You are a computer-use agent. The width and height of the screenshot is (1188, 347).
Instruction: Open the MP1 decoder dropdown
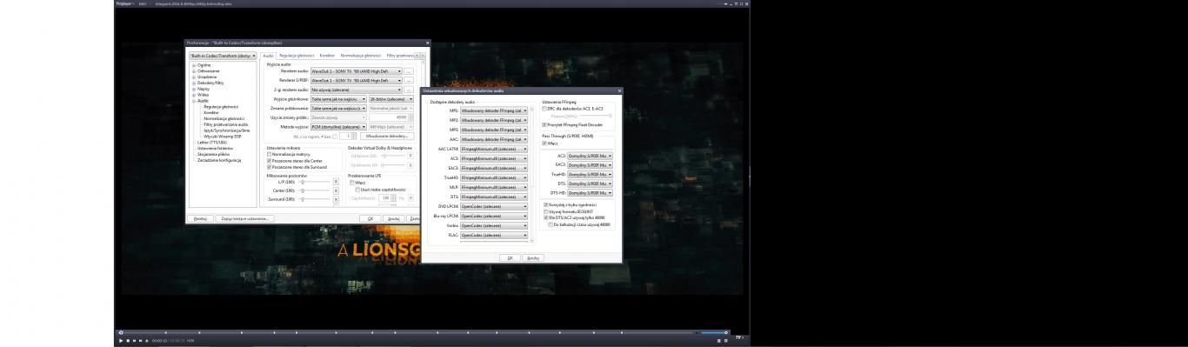click(494, 111)
